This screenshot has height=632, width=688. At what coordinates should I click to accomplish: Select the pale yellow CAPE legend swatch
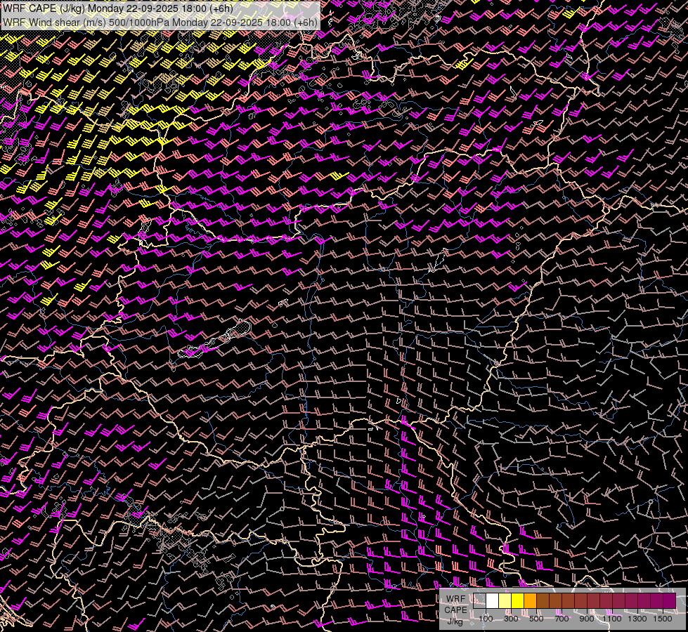[505, 601]
